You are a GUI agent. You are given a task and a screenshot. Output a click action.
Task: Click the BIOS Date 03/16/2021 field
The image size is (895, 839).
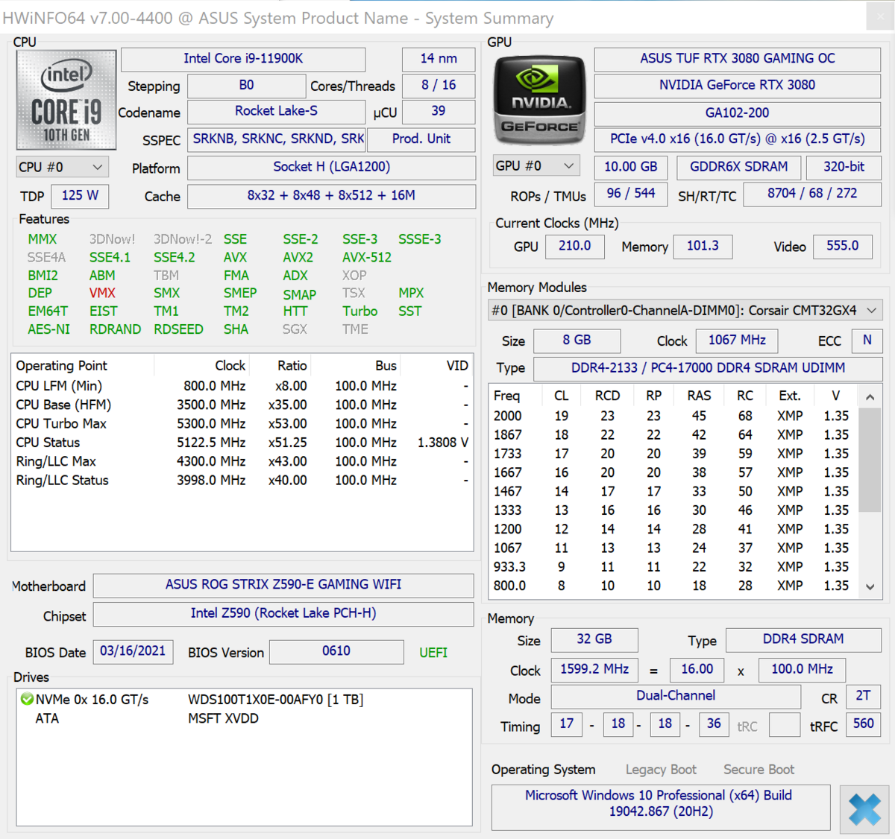(133, 651)
